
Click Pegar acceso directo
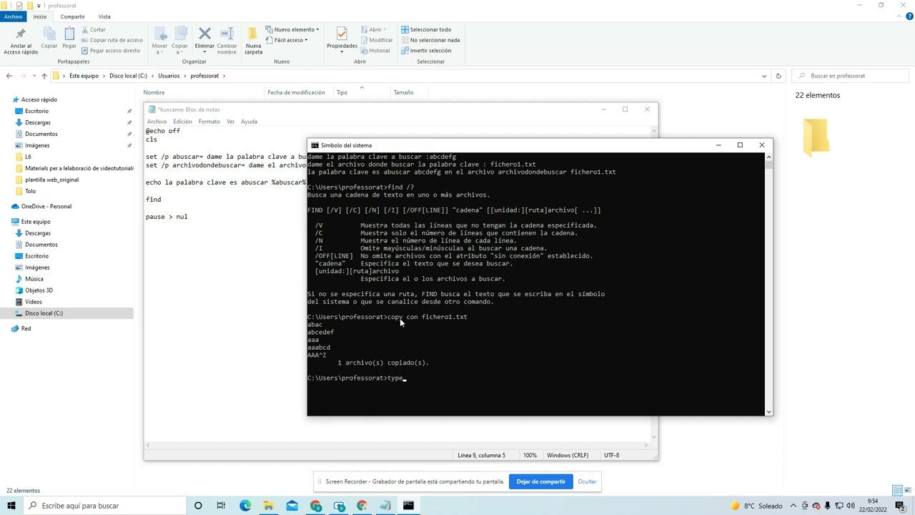(x=110, y=51)
